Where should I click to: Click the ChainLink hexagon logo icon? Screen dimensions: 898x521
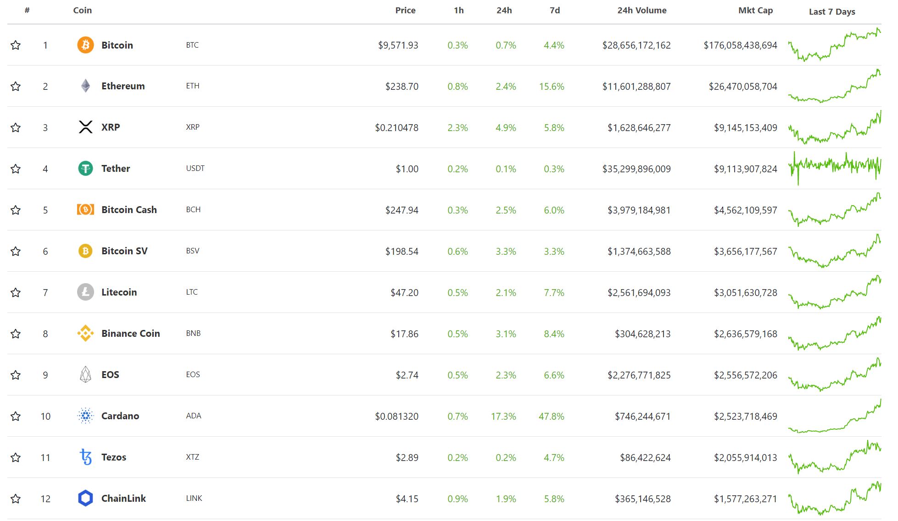[x=85, y=498]
